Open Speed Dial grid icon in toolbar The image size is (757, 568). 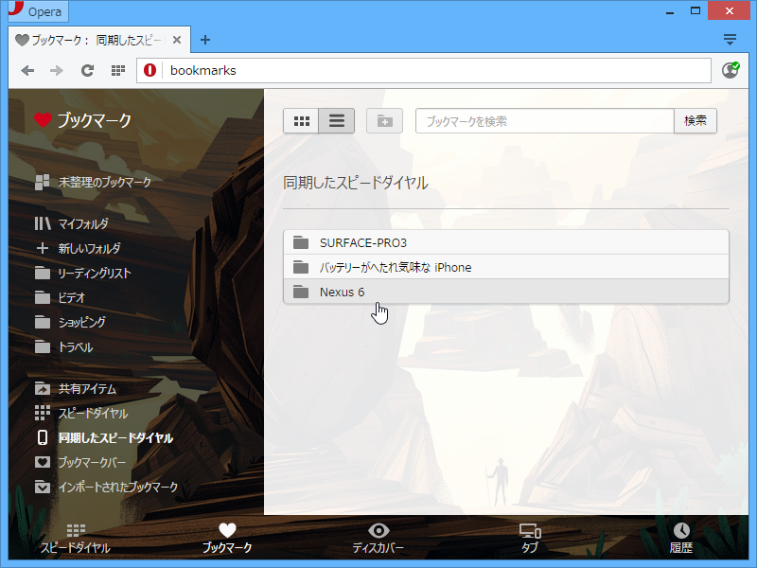pos(118,70)
